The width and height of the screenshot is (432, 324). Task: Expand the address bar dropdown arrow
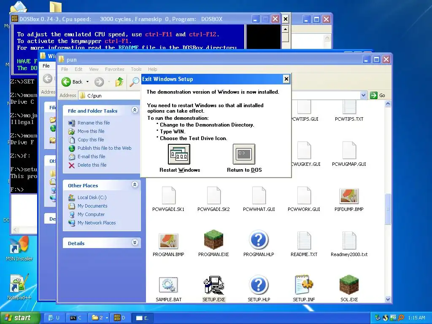[x=363, y=95]
